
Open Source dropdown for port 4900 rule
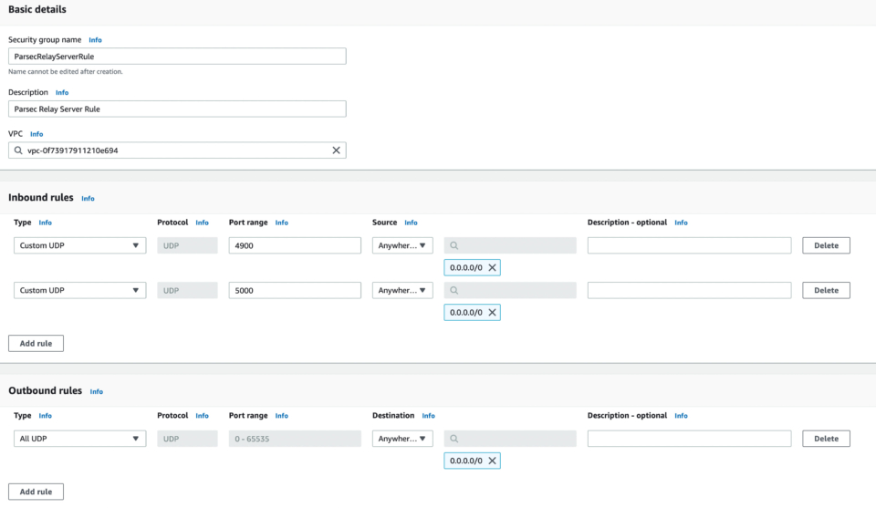tap(402, 245)
